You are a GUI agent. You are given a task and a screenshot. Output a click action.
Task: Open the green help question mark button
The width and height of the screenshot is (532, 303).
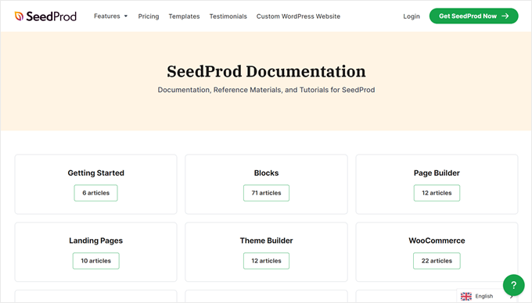point(513,285)
